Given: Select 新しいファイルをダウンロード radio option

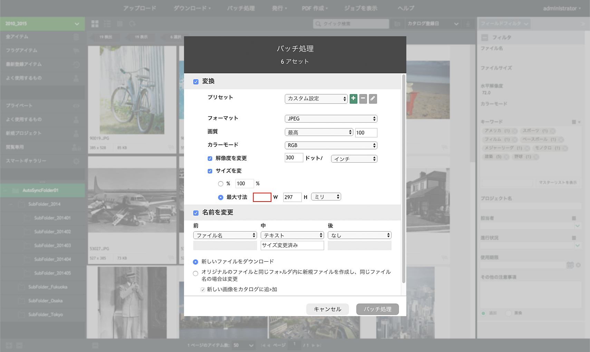Looking at the screenshot, I should [195, 262].
